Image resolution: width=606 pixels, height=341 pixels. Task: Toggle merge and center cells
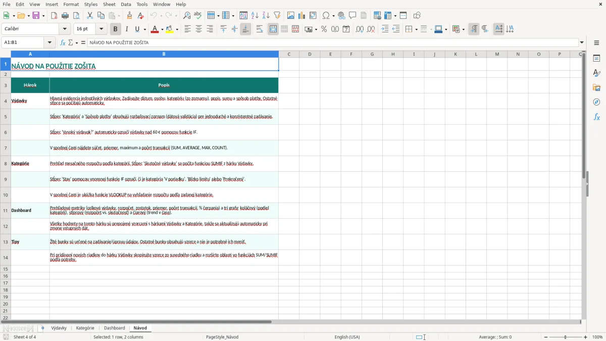pyautogui.click(x=273, y=29)
